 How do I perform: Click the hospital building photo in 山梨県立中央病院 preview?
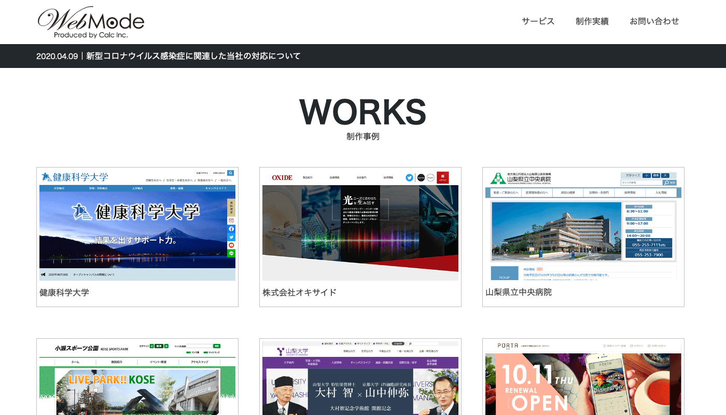click(x=556, y=231)
